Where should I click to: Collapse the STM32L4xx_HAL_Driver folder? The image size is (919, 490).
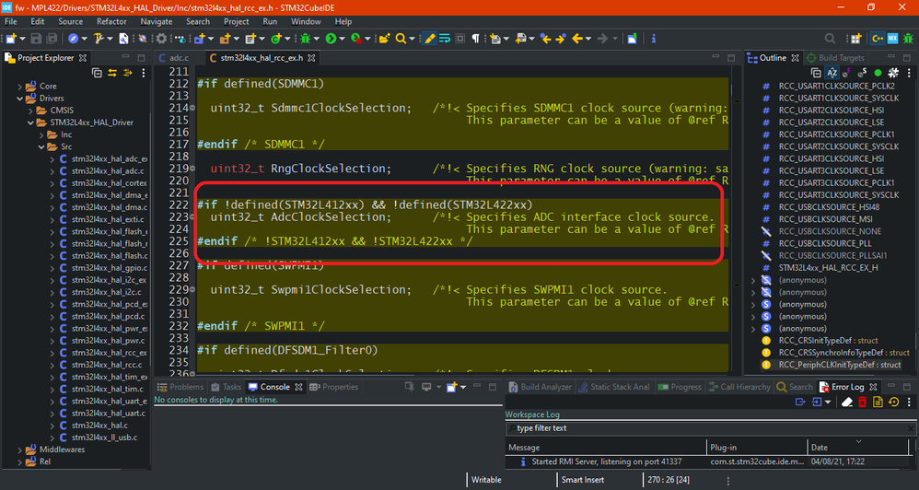tap(30, 122)
